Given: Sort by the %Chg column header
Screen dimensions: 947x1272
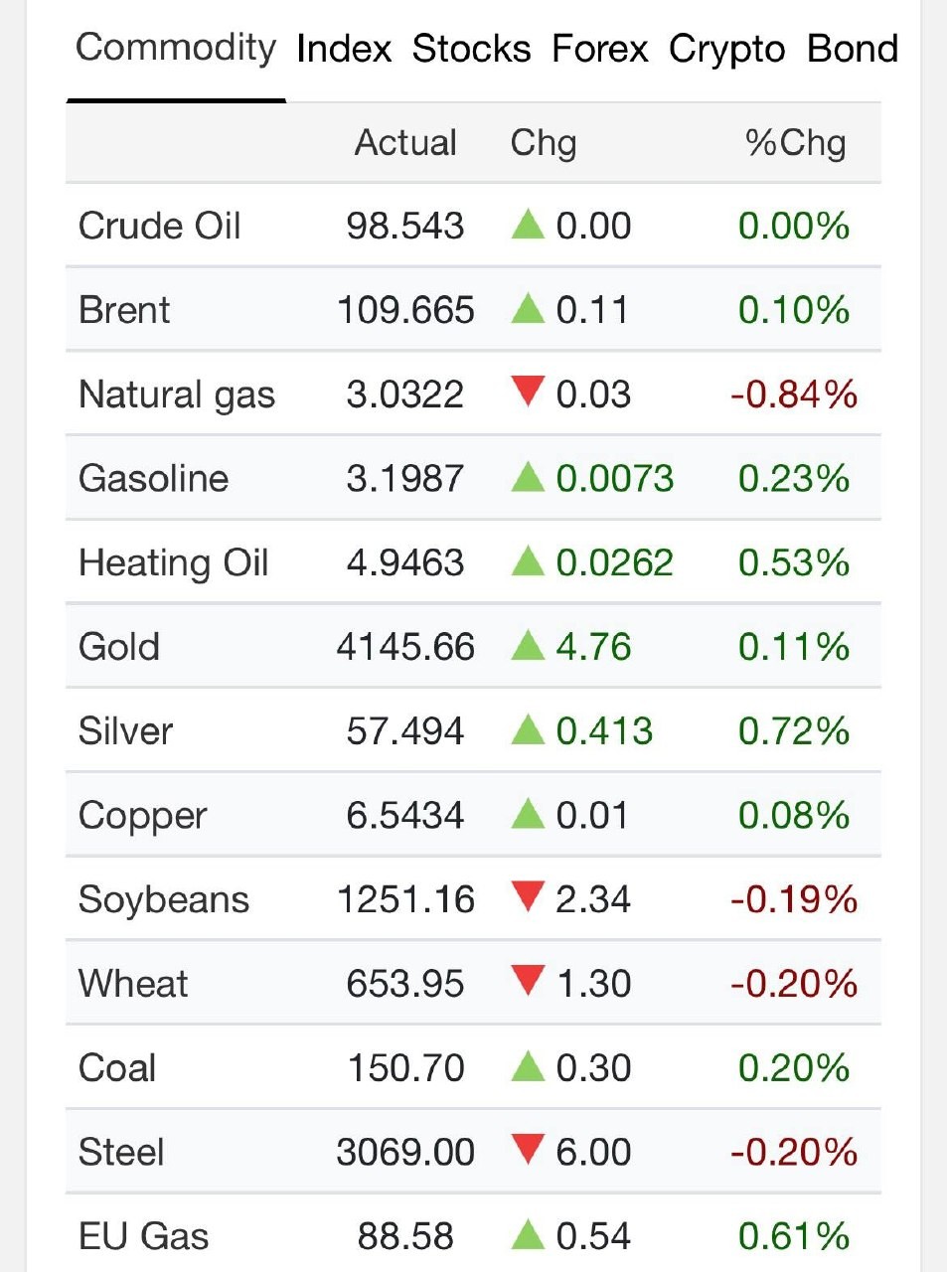Looking at the screenshot, I should 795,143.
